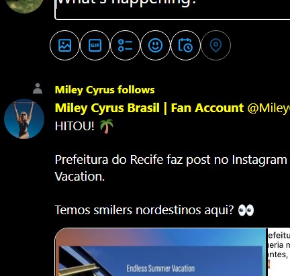Click the 'HITOU!' tweet text line
Image resolution: width=290 pixels, height=276 pixels.
tap(75, 126)
